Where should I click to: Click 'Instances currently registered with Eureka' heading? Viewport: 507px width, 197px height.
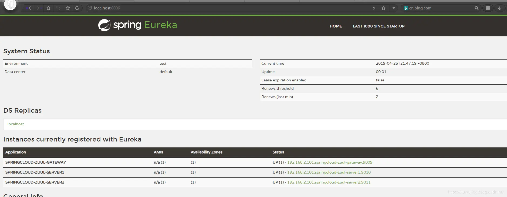click(72, 139)
